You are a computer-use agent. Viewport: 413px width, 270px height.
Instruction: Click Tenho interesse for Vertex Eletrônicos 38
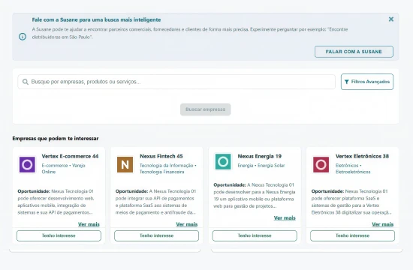352,235
